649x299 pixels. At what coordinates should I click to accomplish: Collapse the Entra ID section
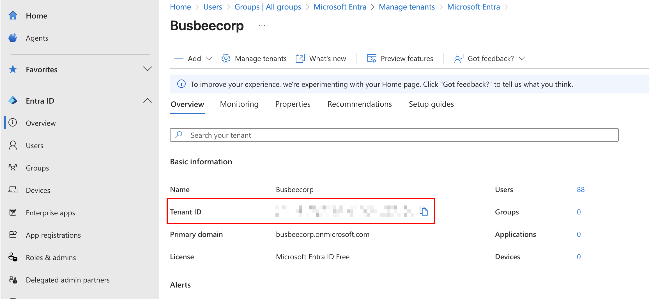click(x=147, y=101)
